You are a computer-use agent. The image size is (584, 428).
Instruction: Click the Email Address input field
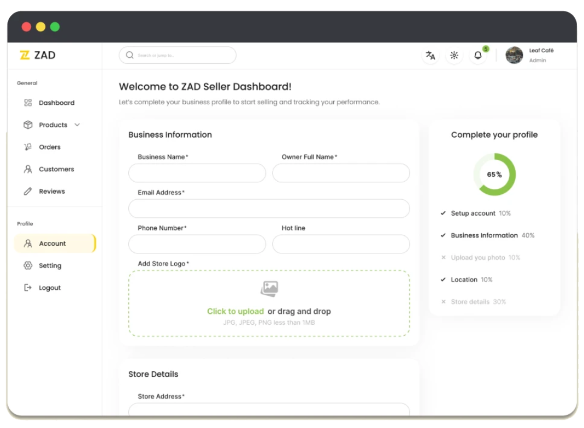tap(269, 209)
